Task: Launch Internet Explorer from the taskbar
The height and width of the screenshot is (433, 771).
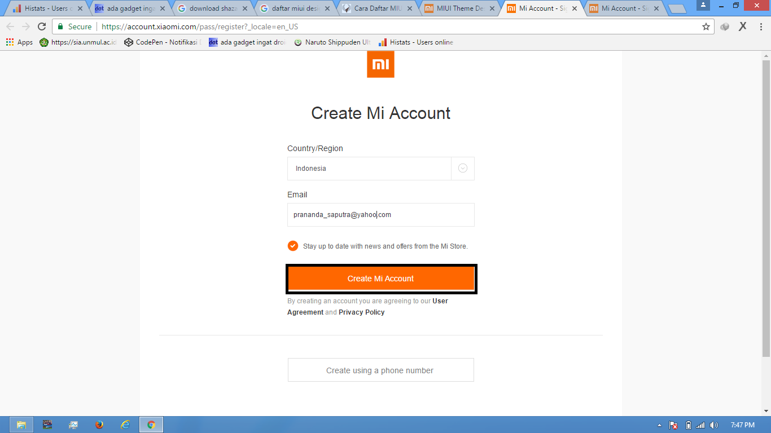Action: pos(125,425)
